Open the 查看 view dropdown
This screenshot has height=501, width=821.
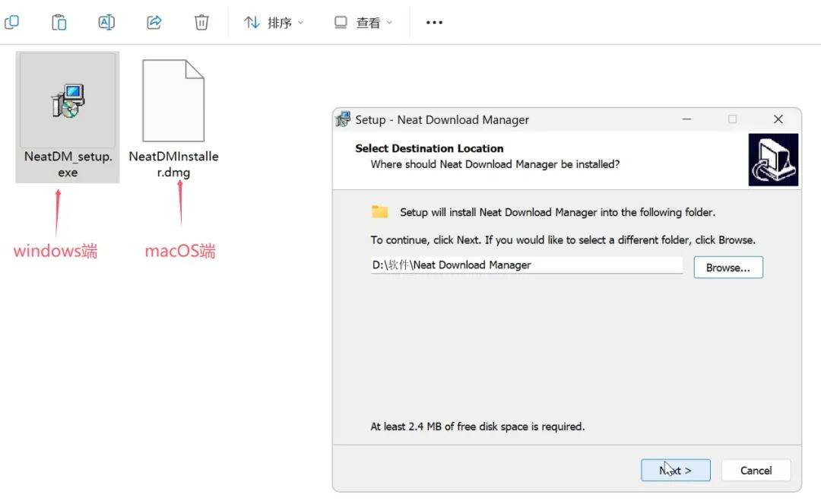pos(363,23)
